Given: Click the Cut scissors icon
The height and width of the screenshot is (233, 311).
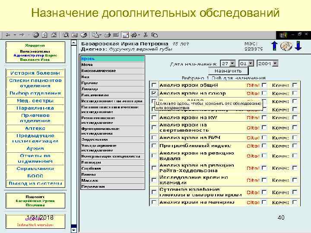Looking at the screenshot, I should 146,35.
